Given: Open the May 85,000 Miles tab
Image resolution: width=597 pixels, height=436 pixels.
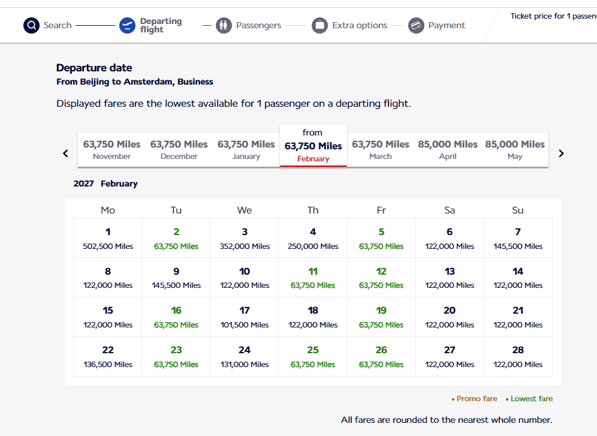Looking at the screenshot, I should [x=515, y=150].
